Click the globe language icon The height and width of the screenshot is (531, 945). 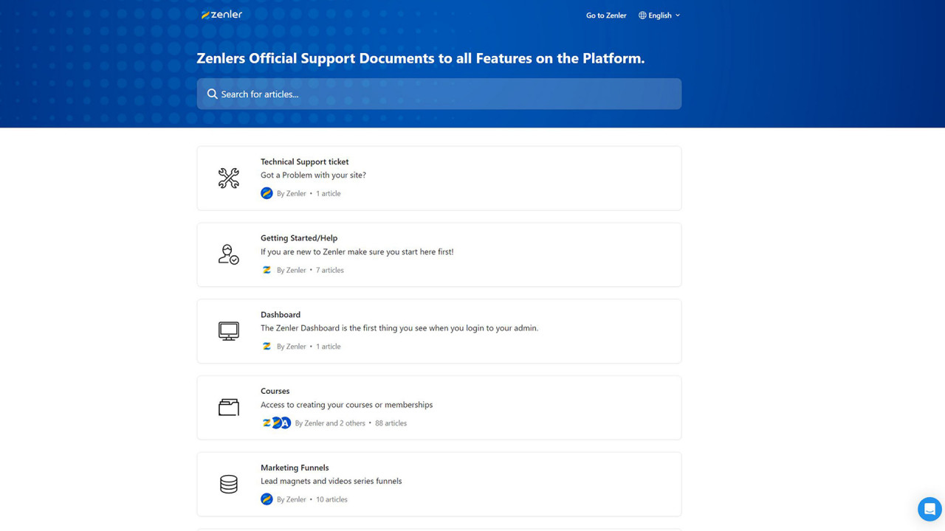[x=642, y=15]
